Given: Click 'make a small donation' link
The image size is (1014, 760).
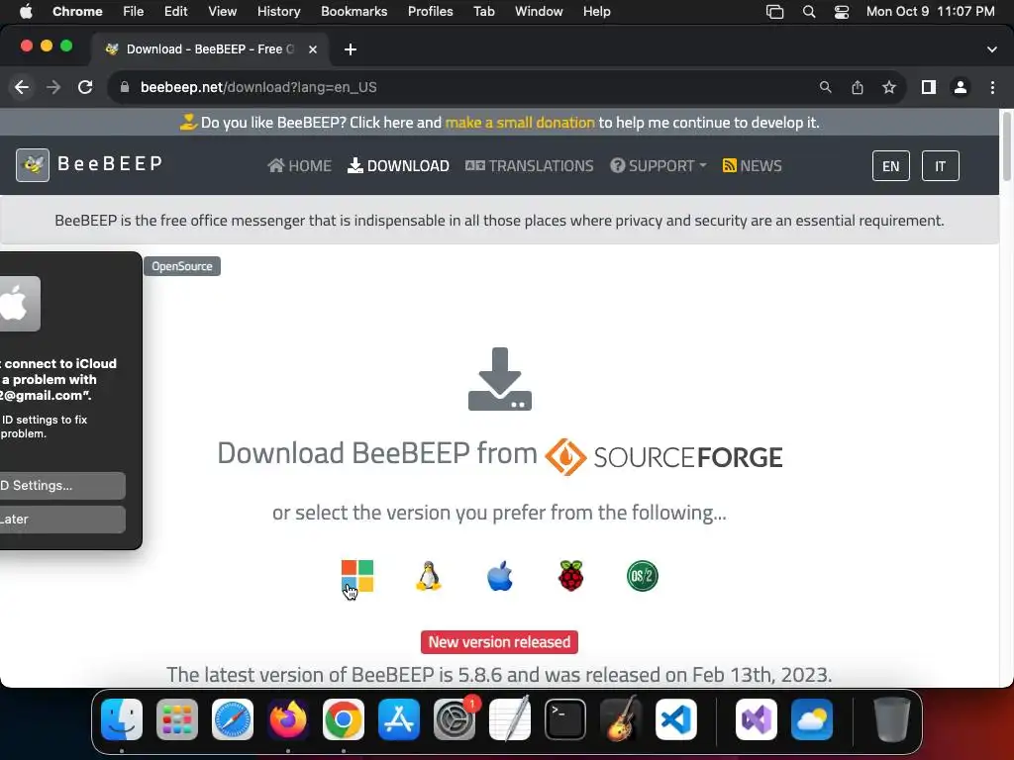Looking at the screenshot, I should pos(520,123).
